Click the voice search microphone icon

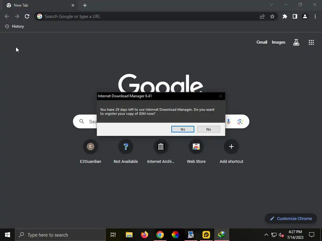click(x=228, y=121)
